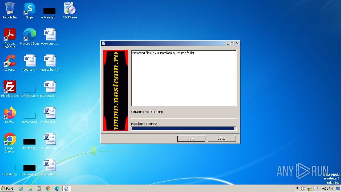Screen dimensions: 341x192
Task: Open the Start menu
Action: pyautogui.click(x=7, y=189)
